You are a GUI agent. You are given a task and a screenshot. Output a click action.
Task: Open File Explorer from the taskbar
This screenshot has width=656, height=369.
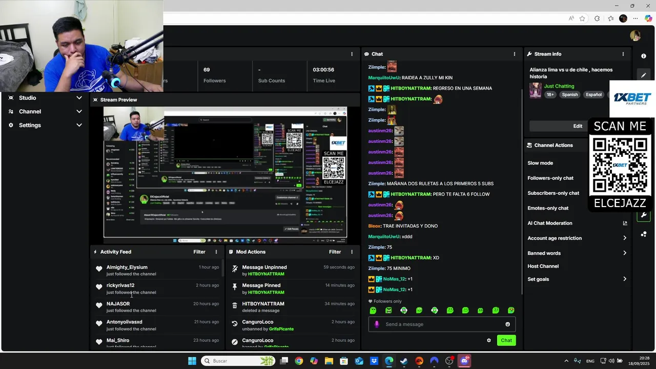329,361
